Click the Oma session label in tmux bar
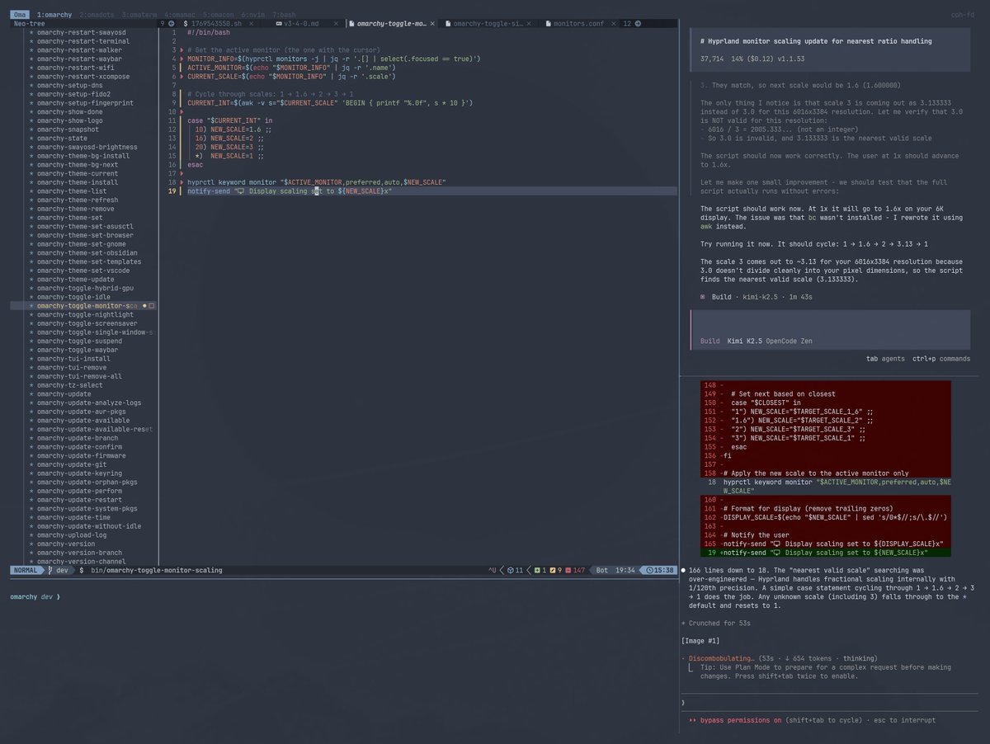990x744 pixels. [x=20, y=14]
